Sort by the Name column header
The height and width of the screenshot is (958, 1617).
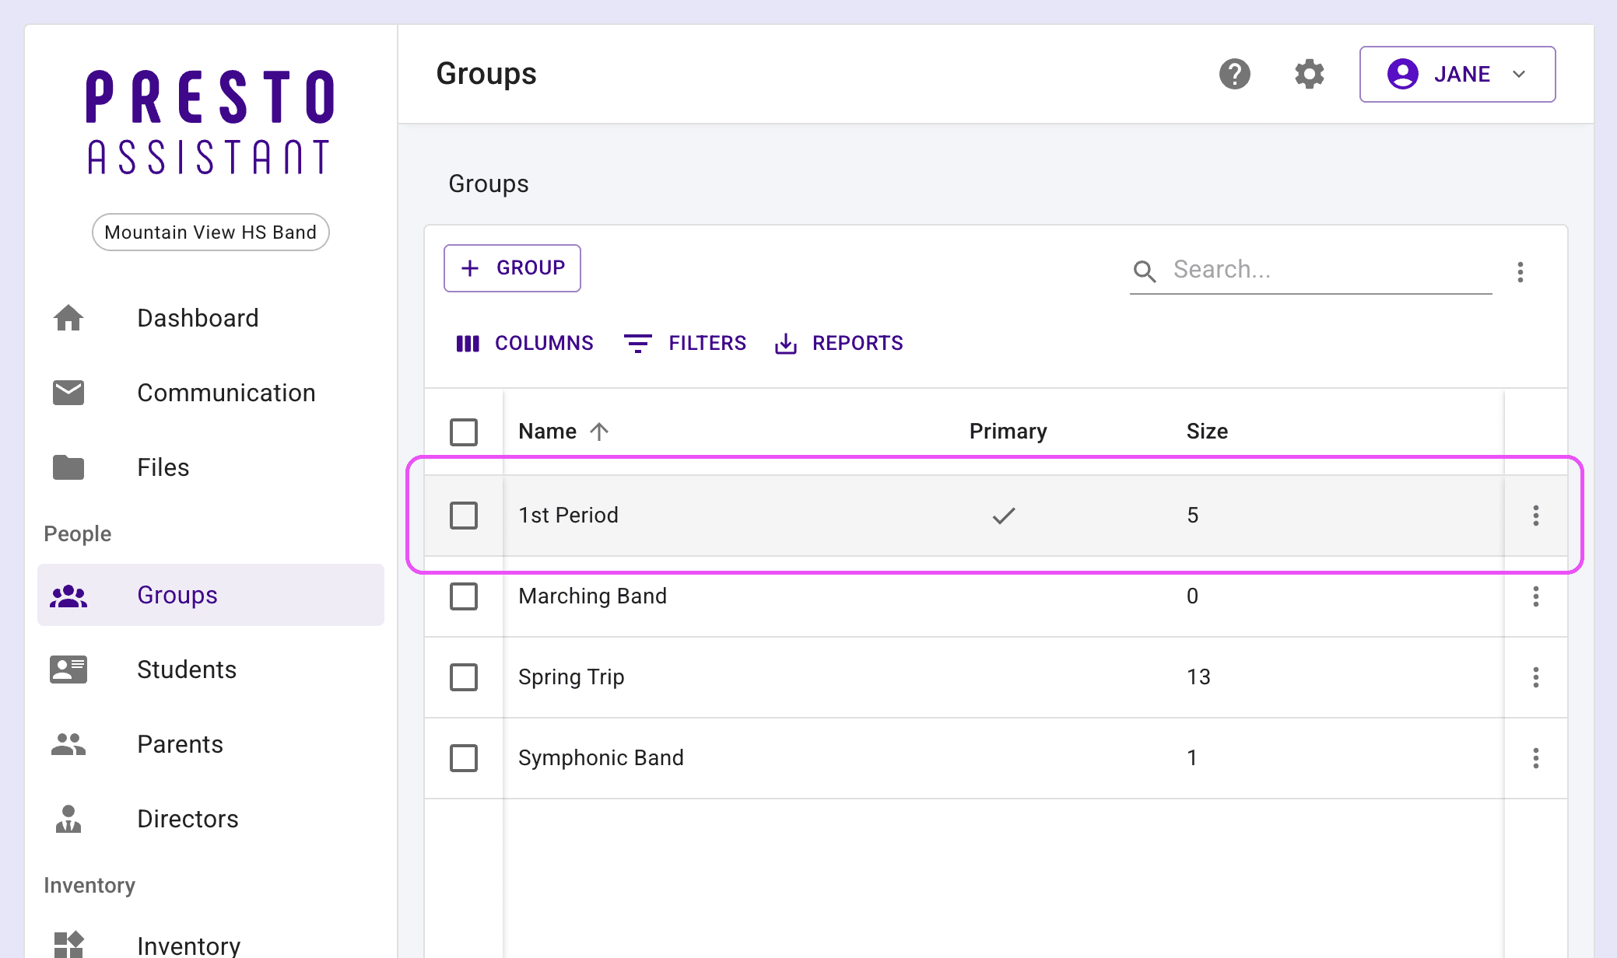(548, 432)
